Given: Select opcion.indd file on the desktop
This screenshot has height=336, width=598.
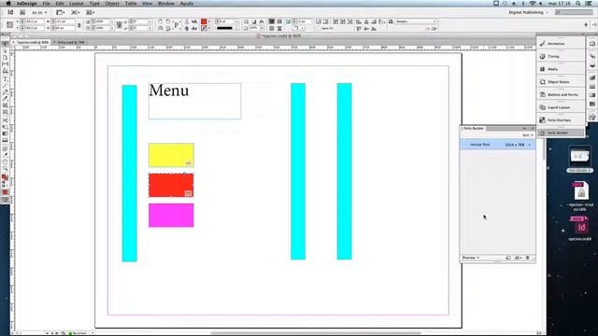Looking at the screenshot, I should [579, 229].
